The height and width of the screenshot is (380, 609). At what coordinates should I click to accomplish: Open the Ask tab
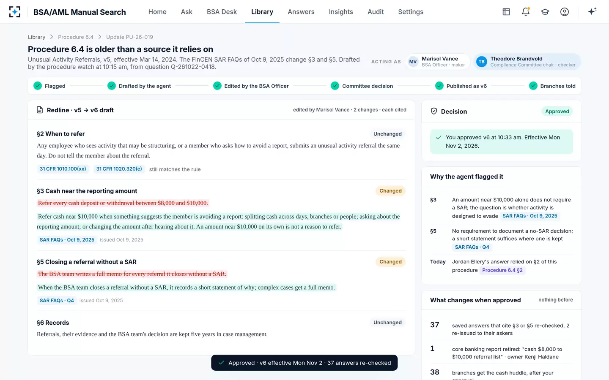(x=187, y=12)
